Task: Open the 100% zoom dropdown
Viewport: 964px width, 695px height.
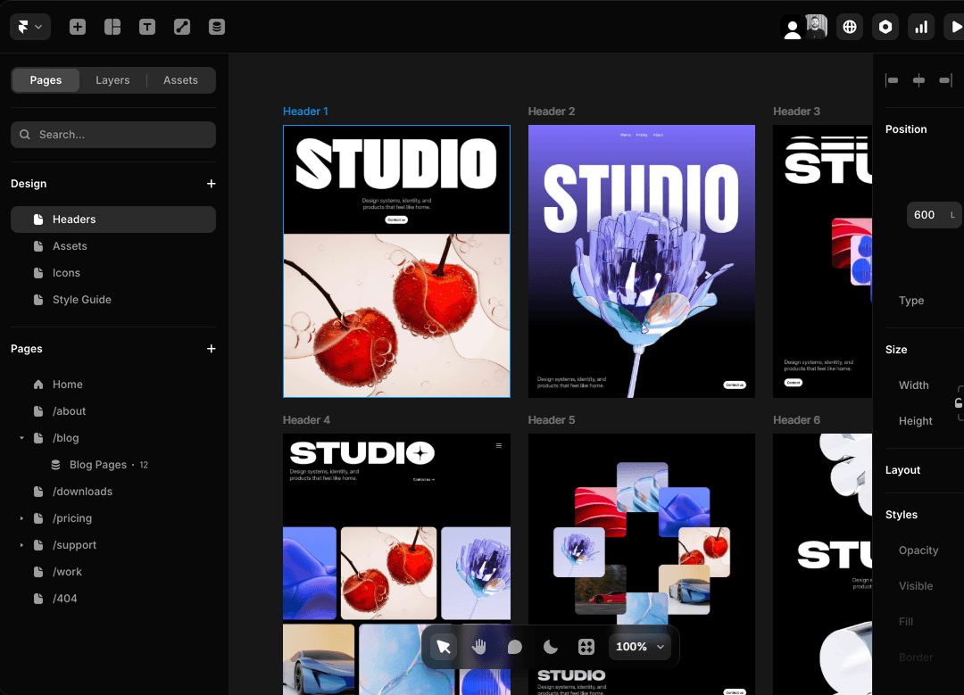Action: point(640,647)
